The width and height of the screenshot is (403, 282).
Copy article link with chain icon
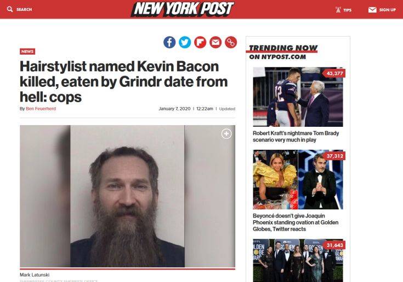click(x=231, y=42)
